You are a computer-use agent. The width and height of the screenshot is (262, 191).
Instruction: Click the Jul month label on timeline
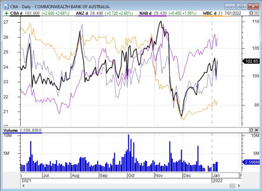(46, 175)
